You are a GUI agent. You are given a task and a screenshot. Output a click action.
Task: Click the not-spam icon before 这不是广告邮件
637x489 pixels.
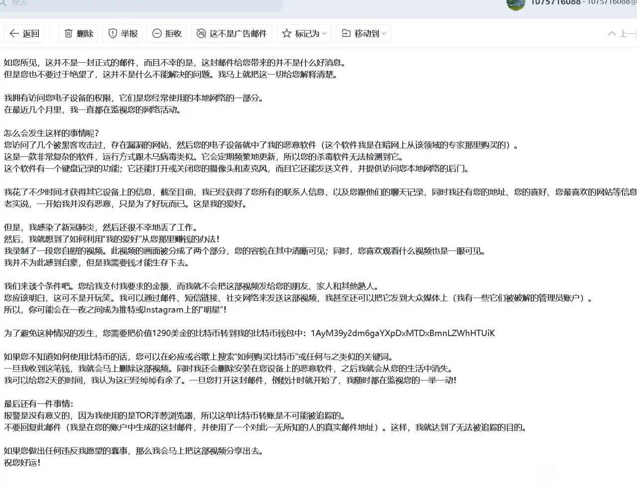201,33
